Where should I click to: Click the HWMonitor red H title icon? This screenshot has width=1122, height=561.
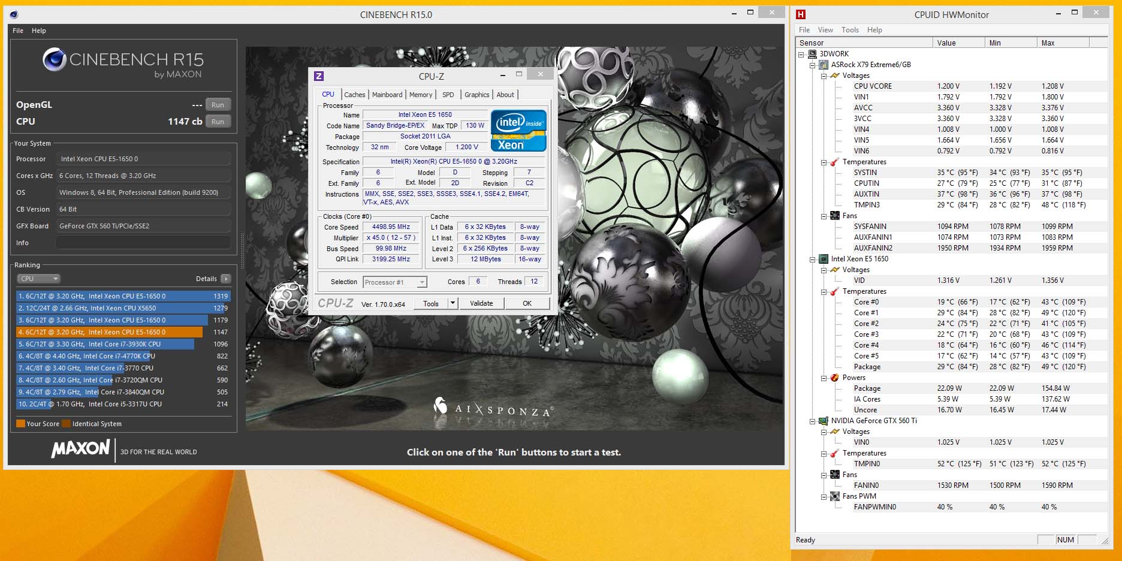[x=801, y=14]
